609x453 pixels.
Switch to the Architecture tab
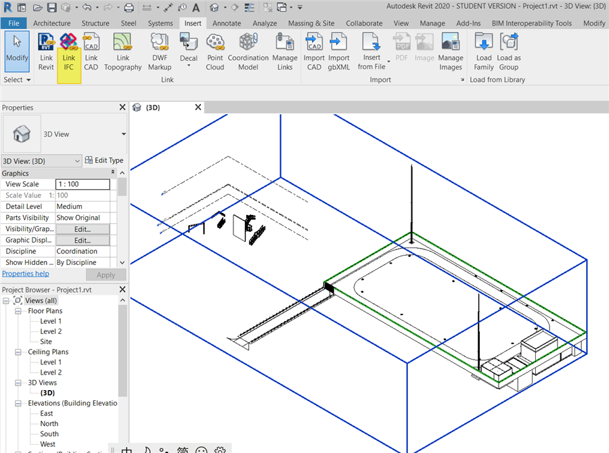(51, 23)
